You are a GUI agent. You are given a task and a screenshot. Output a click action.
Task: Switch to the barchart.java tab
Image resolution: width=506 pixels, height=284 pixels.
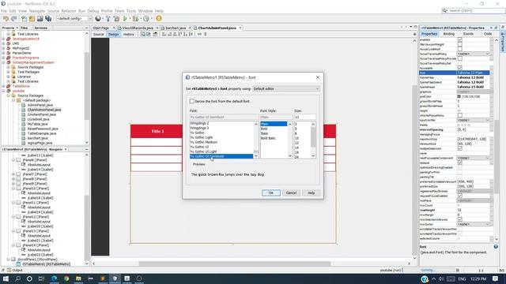(176, 28)
